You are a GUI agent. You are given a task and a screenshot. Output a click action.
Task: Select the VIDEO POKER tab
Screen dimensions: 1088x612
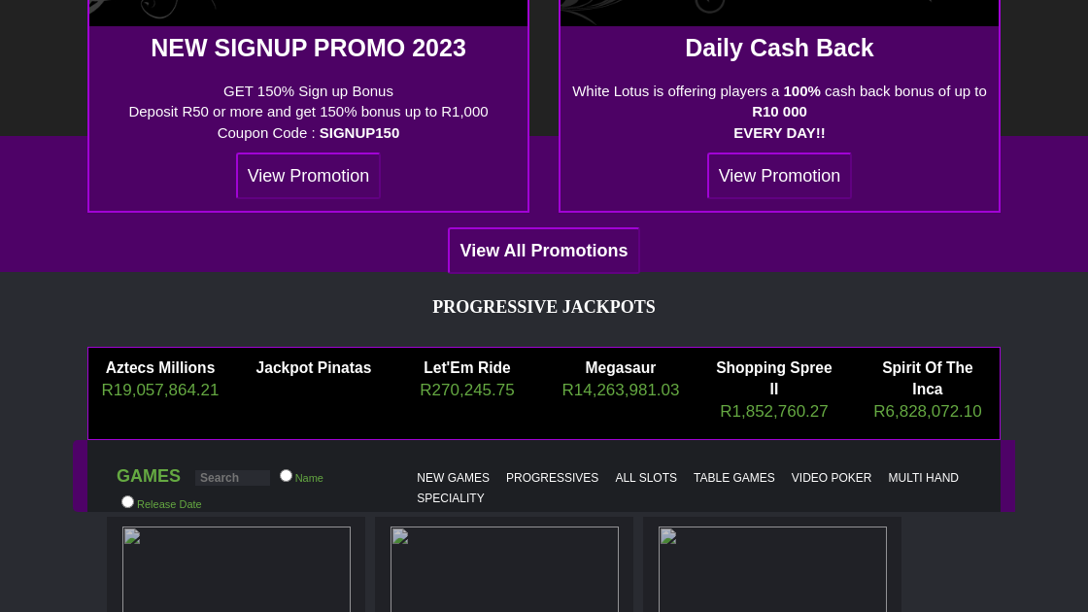(x=831, y=478)
